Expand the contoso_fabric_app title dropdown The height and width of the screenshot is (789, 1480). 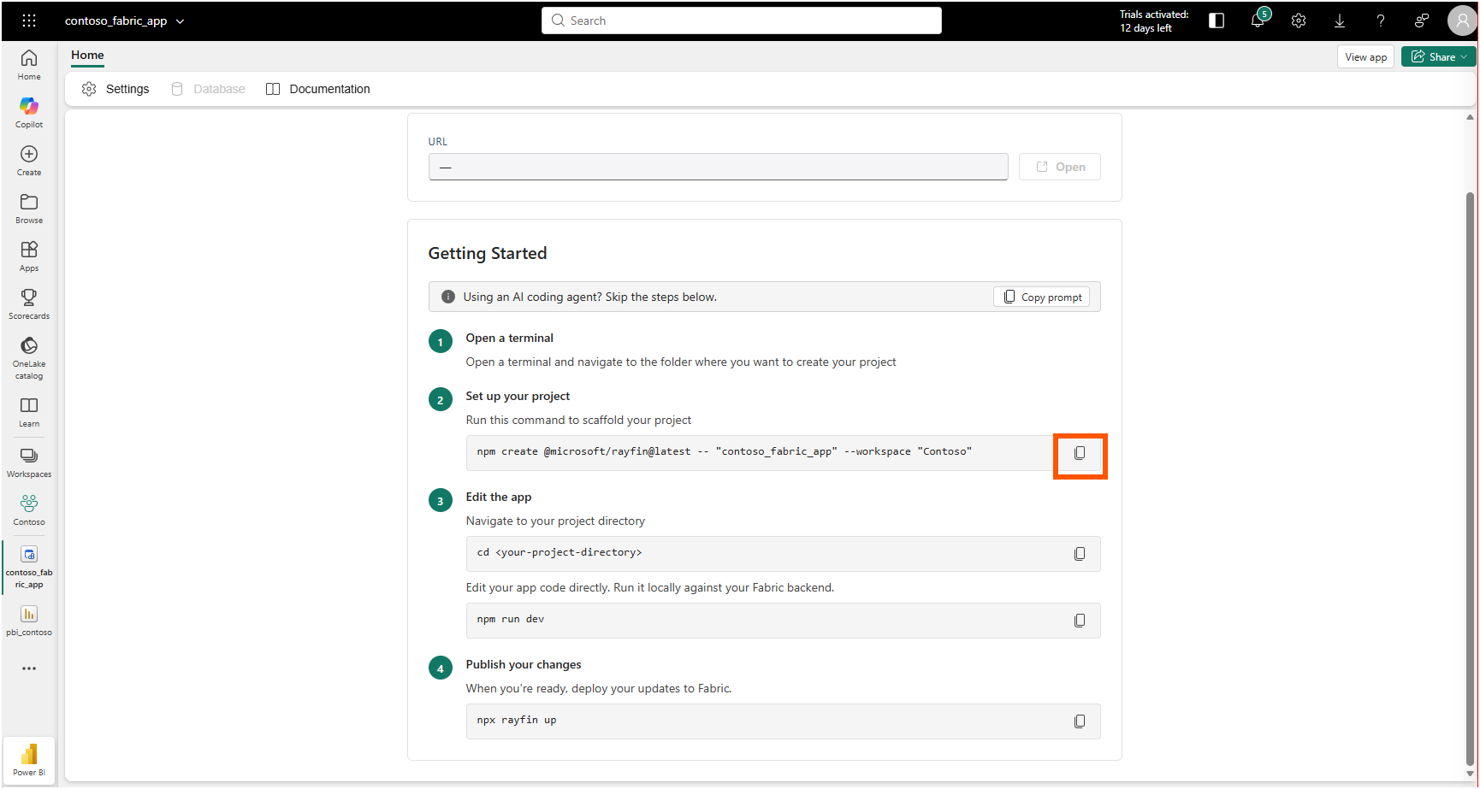(180, 21)
